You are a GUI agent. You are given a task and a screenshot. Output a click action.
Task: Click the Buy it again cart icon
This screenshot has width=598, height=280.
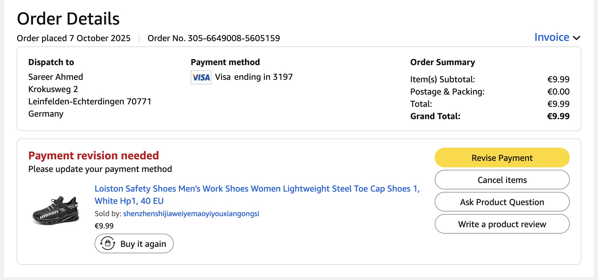[x=108, y=243]
